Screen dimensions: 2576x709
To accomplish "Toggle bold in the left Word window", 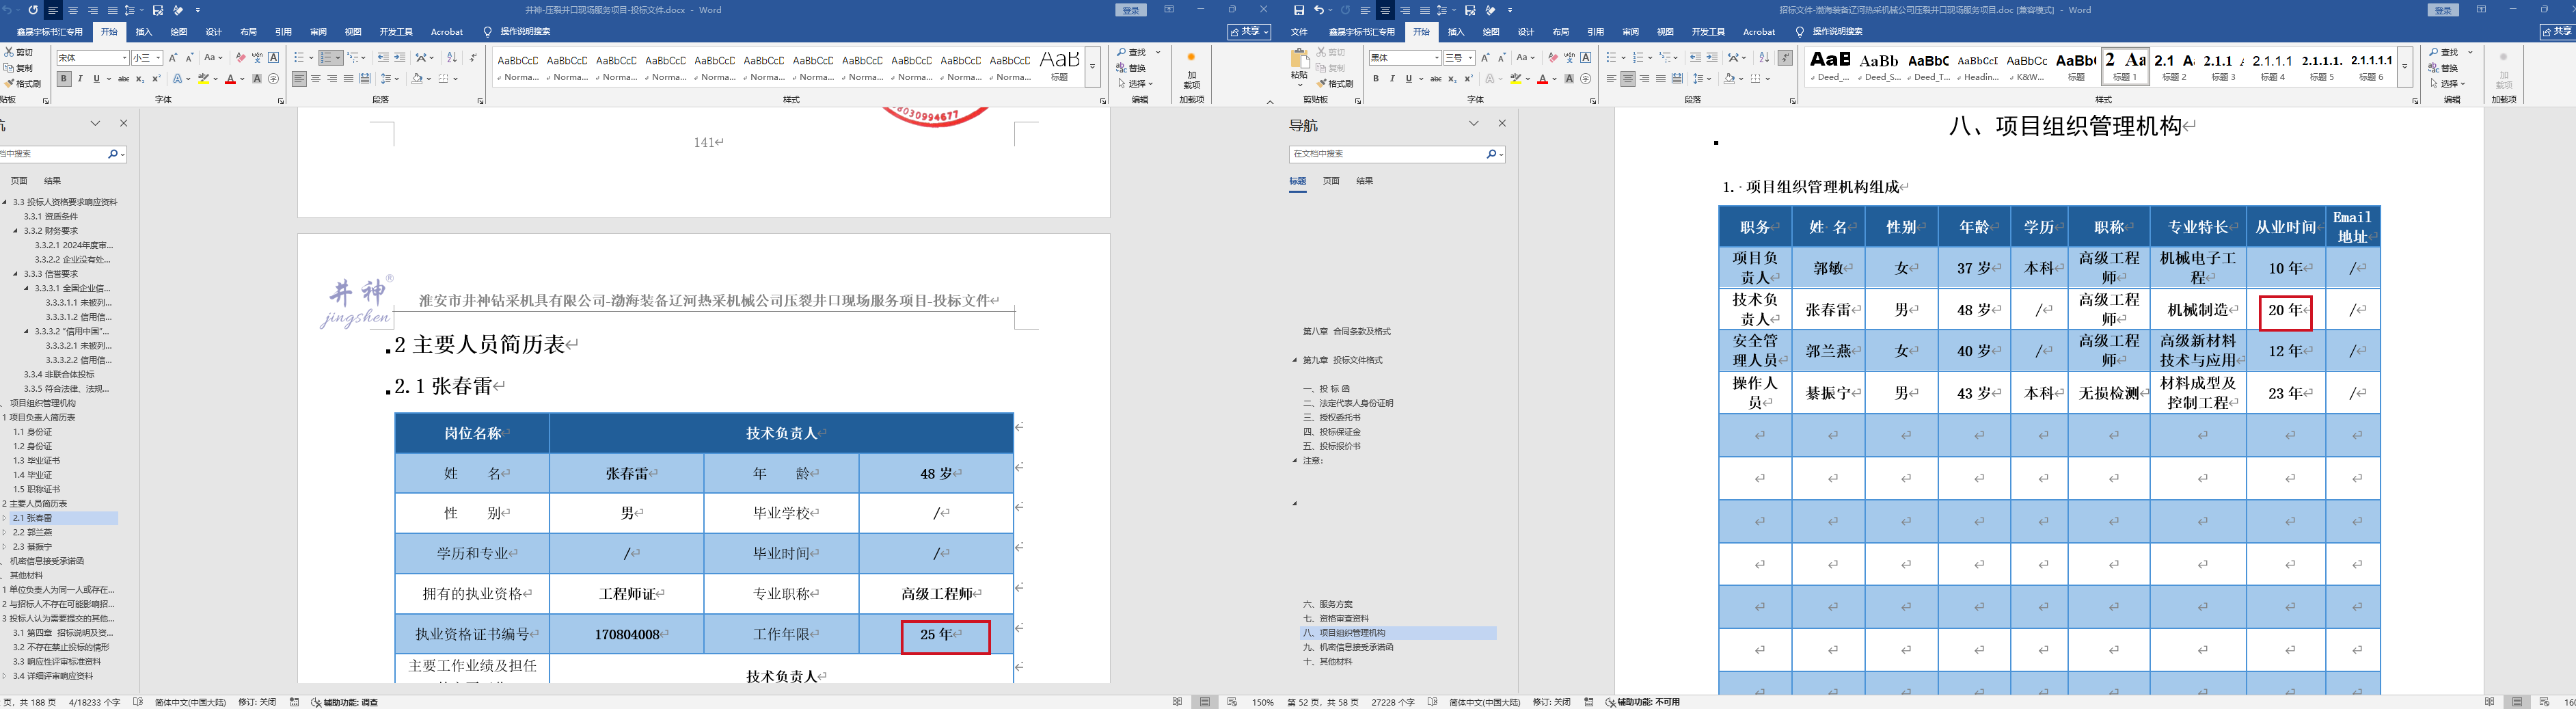I will pos(64,79).
